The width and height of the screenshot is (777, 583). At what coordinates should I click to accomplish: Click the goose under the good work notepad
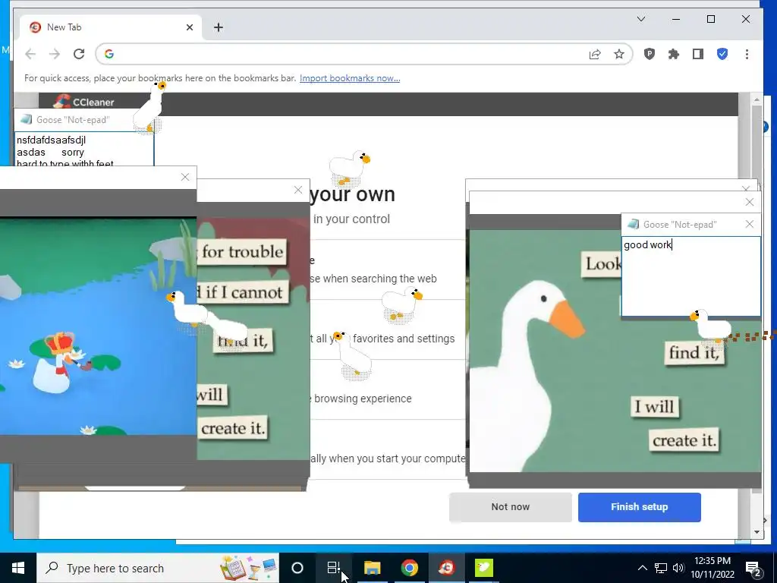click(x=712, y=327)
